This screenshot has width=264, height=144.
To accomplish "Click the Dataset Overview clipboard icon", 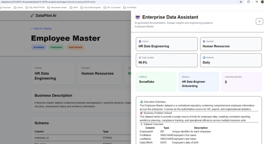I will click(141, 124).
